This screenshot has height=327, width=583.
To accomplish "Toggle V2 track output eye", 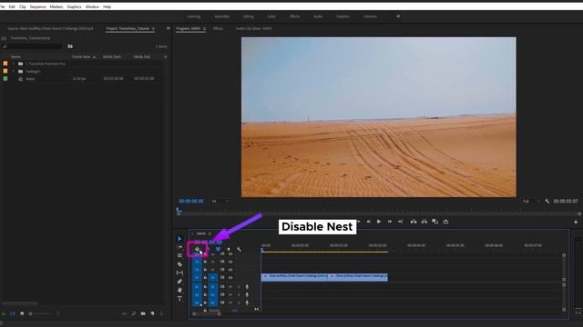I will 230,270.
